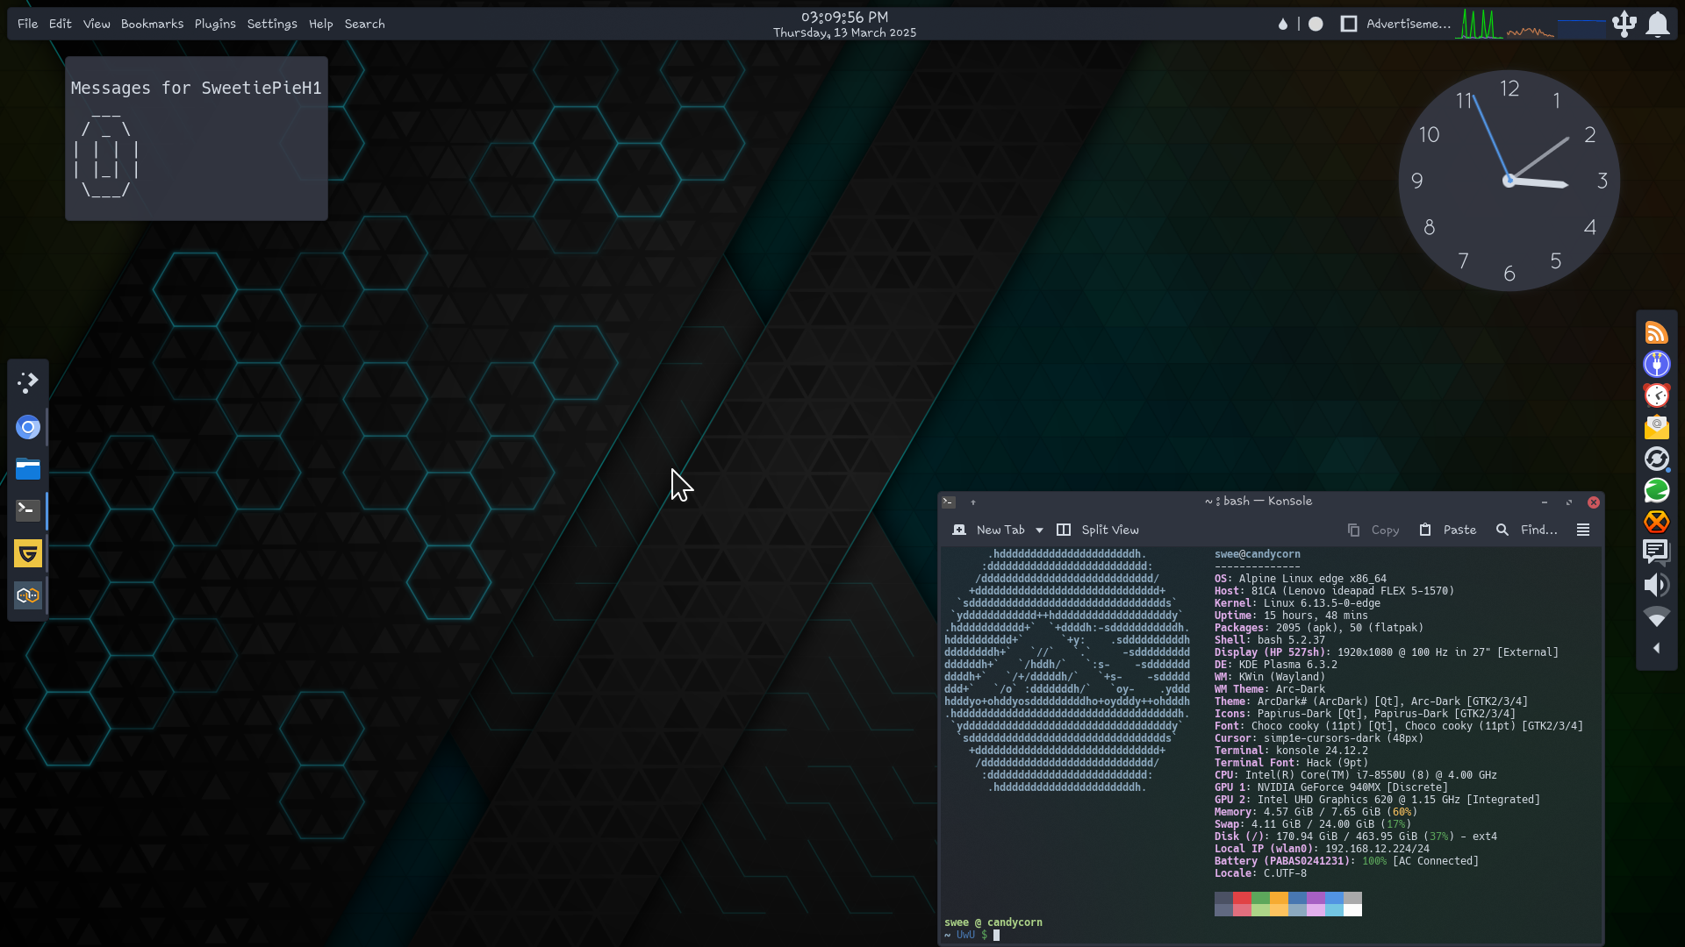Viewport: 1685px width, 947px height.
Task: Open the notifications bell icon
Action: click(x=1657, y=25)
